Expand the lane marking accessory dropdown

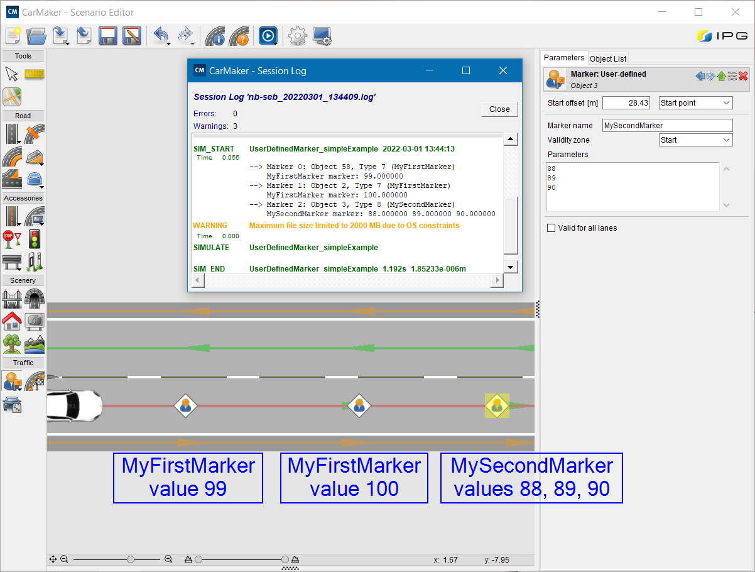[19, 224]
